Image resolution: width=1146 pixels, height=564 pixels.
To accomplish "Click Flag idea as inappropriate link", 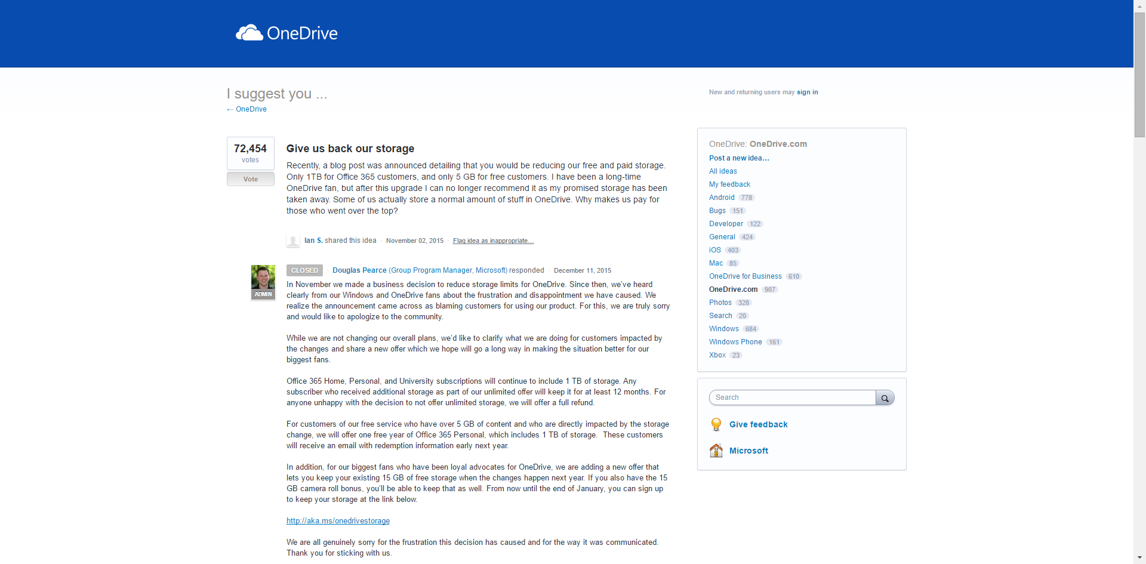I will click(493, 241).
